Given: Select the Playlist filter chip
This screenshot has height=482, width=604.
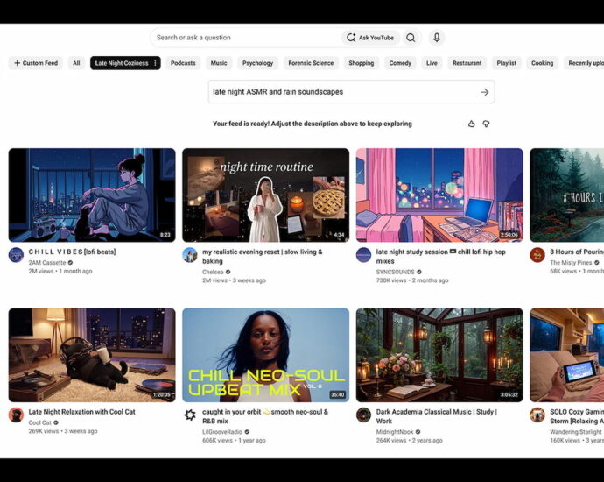Looking at the screenshot, I should [507, 63].
